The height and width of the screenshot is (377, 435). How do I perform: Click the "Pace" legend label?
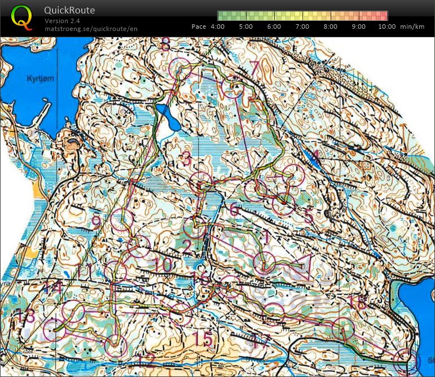click(x=199, y=27)
